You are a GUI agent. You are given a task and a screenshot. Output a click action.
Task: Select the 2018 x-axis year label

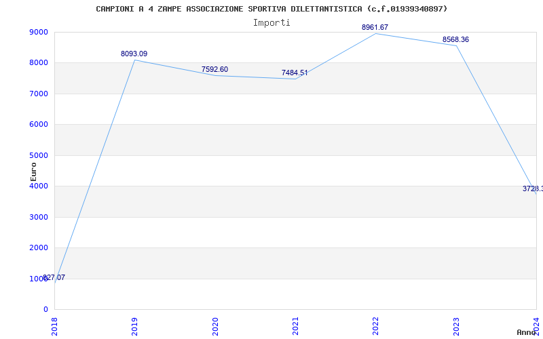[54, 326]
